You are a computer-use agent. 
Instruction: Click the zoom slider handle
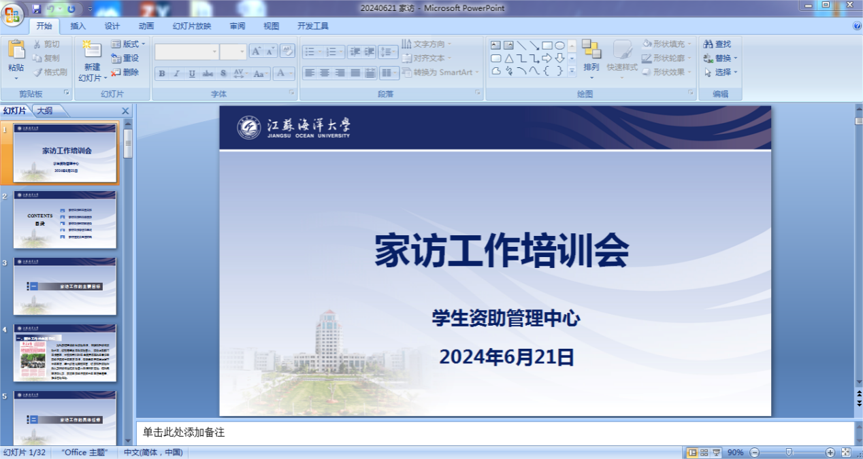pyautogui.click(x=789, y=452)
